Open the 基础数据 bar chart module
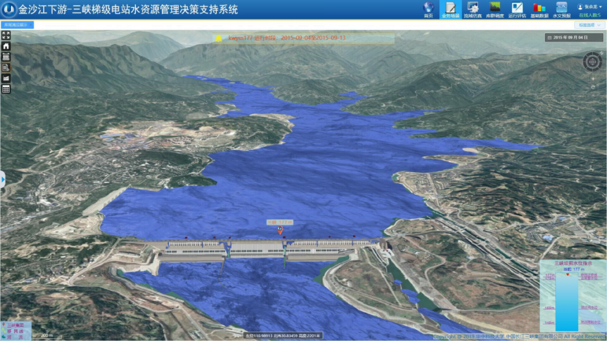The image size is (607, 341). point(539,9)
